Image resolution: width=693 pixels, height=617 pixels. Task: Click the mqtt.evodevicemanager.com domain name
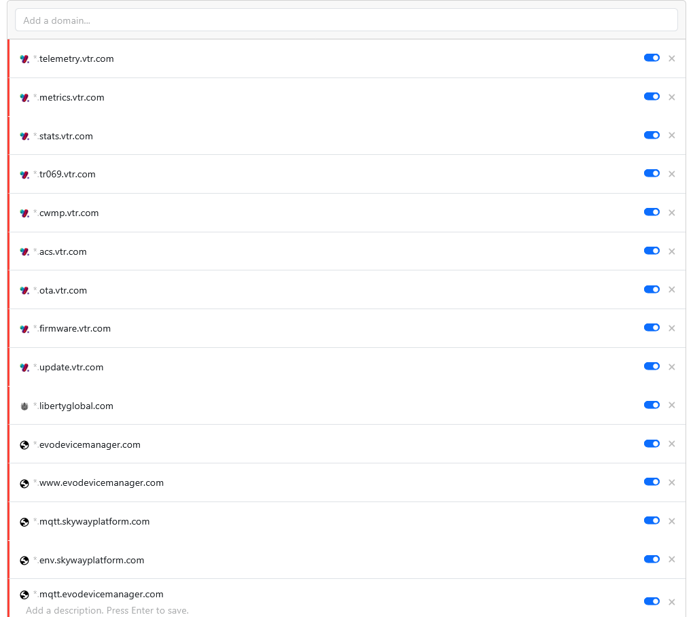point(101,595)
